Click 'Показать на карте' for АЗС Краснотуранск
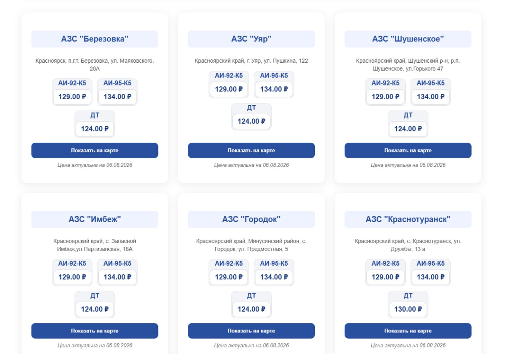The width and height of the screenshot is (531, 354). pos(408,331)
